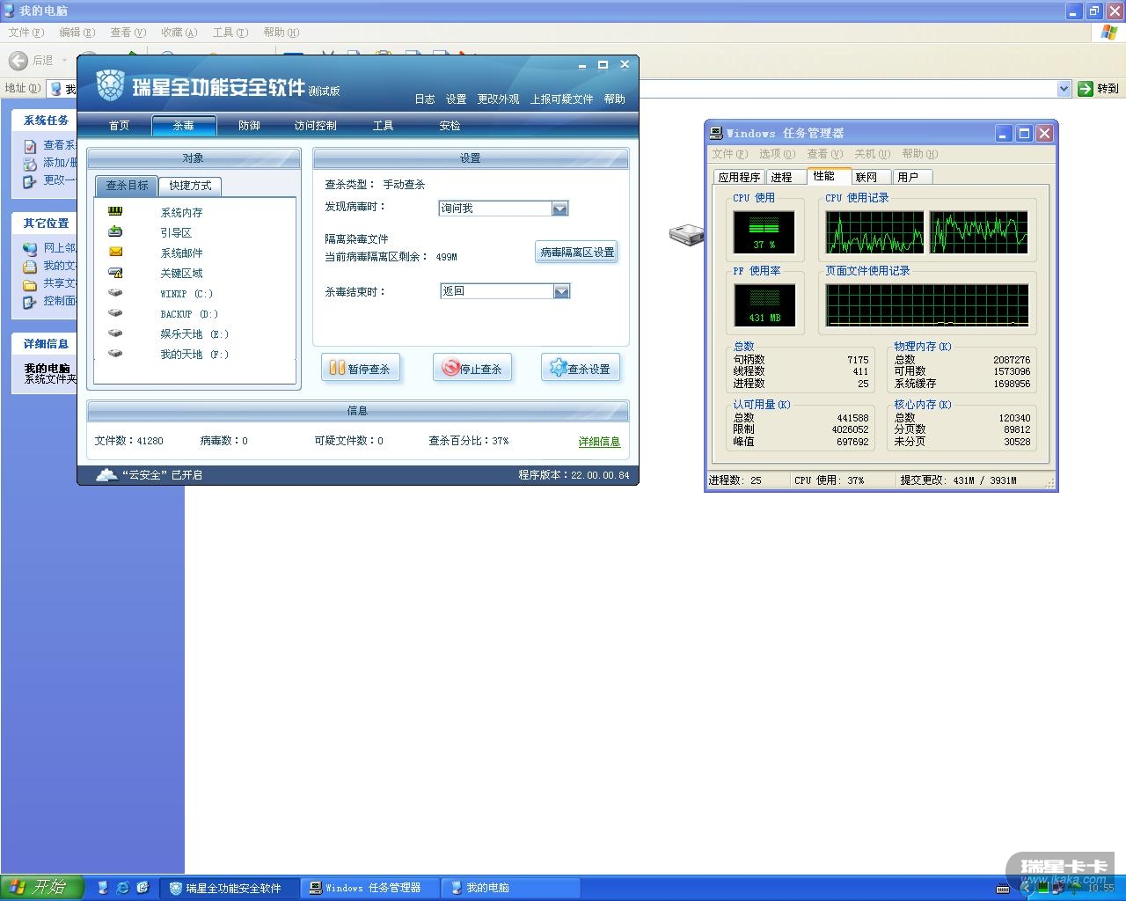Open the 详细信息 link in Rising
This screenshot has height=901, width=1126.
coord(599,442)
